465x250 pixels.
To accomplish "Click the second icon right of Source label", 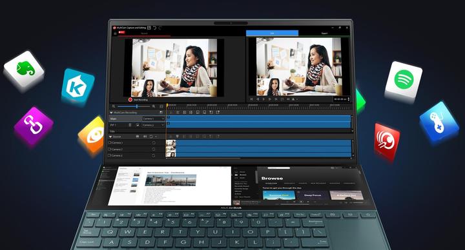I will pos(145,137).
